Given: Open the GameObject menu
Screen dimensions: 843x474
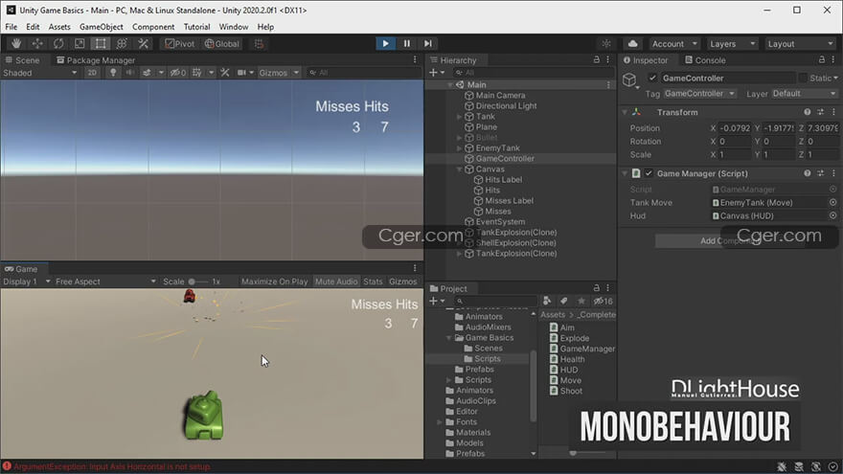Looking at the screenshot, I should click(x=102, y=27).
